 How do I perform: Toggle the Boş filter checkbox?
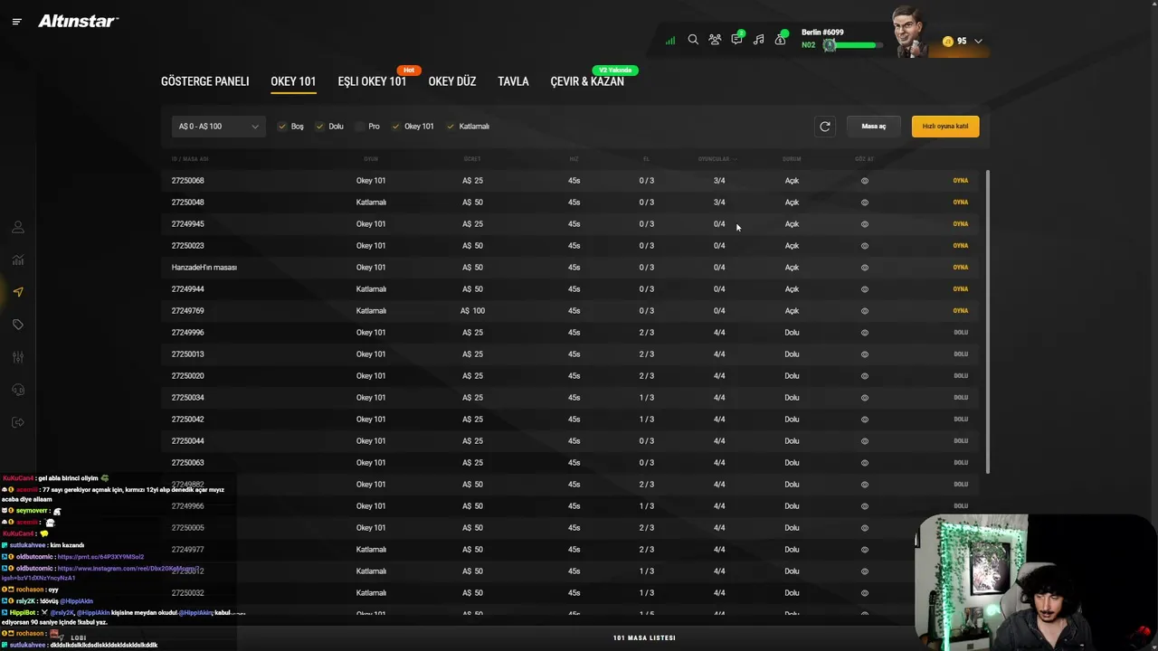(282, 127)
